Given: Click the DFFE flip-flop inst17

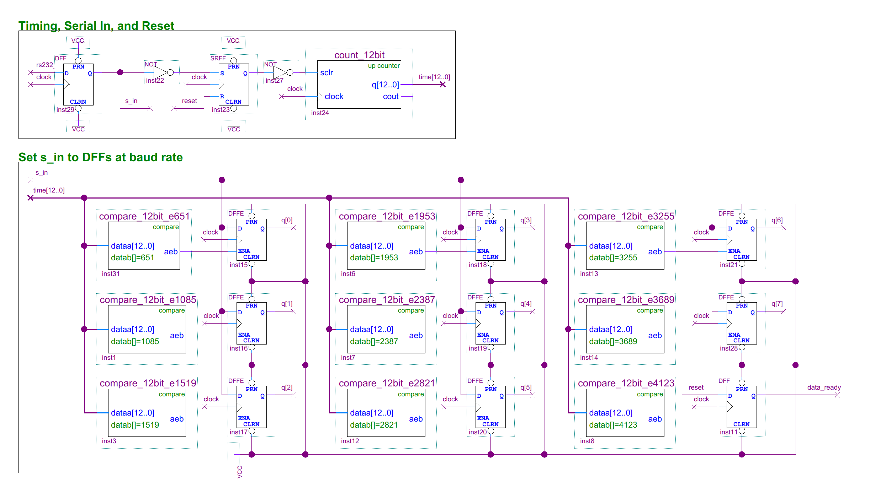Looking at the screenshot, I should coord(251,407).
